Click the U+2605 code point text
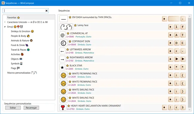The width and height of the screenshot is (194, 114). [70, 69]
